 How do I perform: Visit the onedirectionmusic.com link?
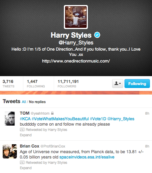coord(76,61)
